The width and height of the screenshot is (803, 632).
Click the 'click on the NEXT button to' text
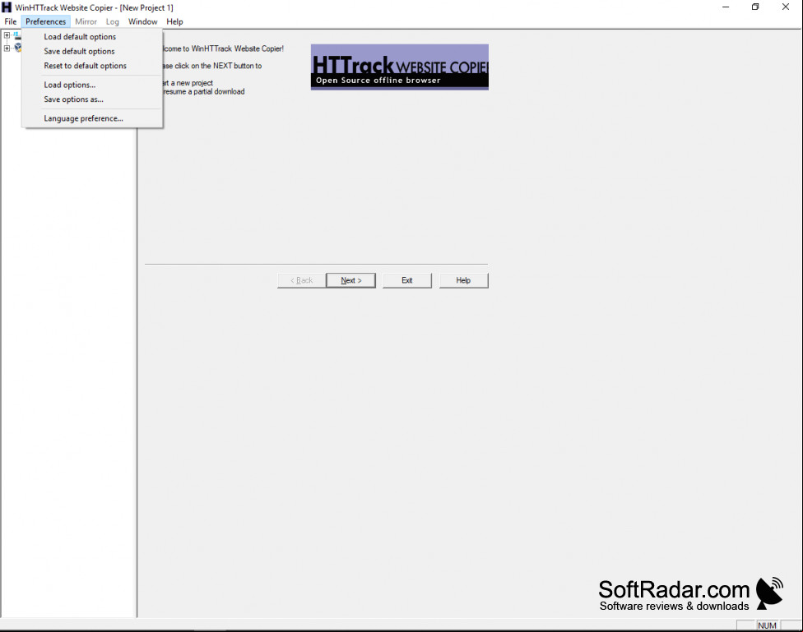click(218, 66)
